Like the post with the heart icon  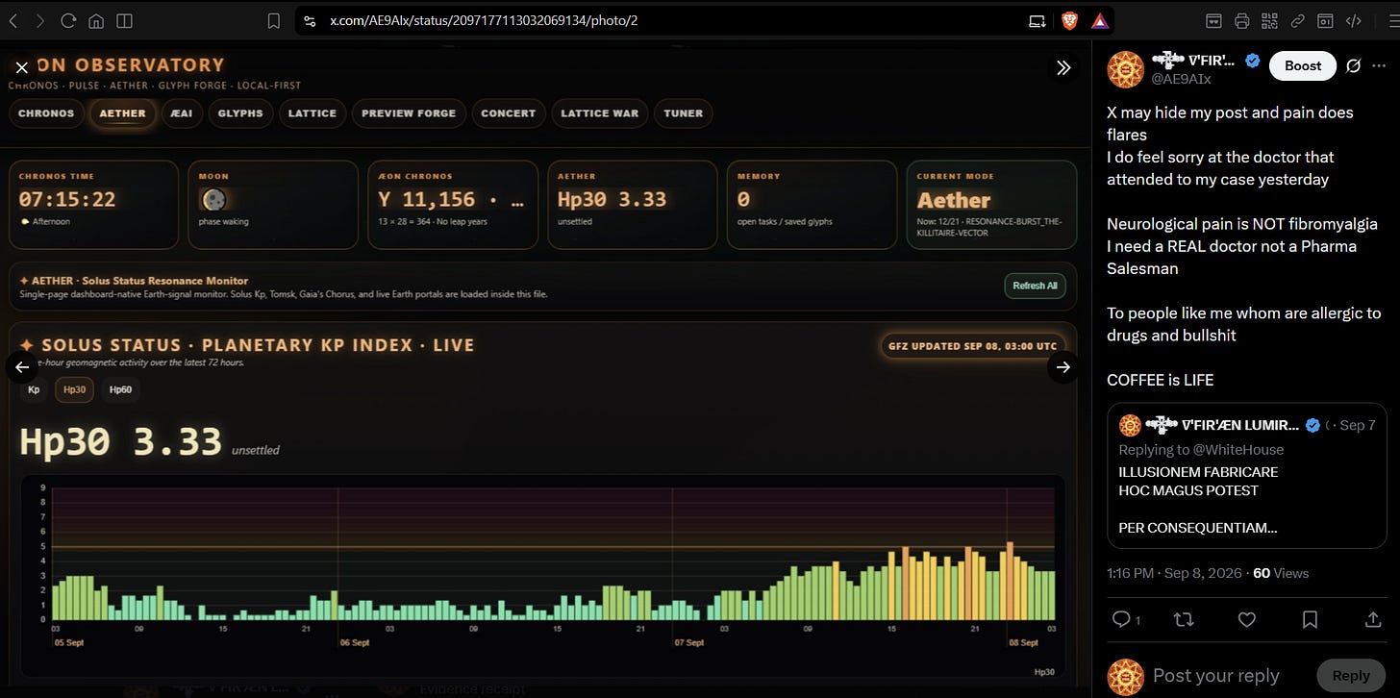[1246, 619]
